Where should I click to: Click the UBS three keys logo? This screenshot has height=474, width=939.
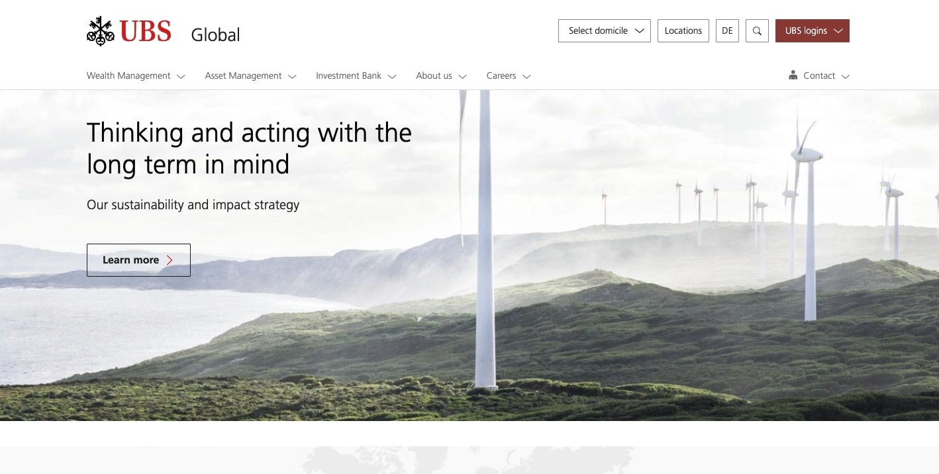(101, 31)
